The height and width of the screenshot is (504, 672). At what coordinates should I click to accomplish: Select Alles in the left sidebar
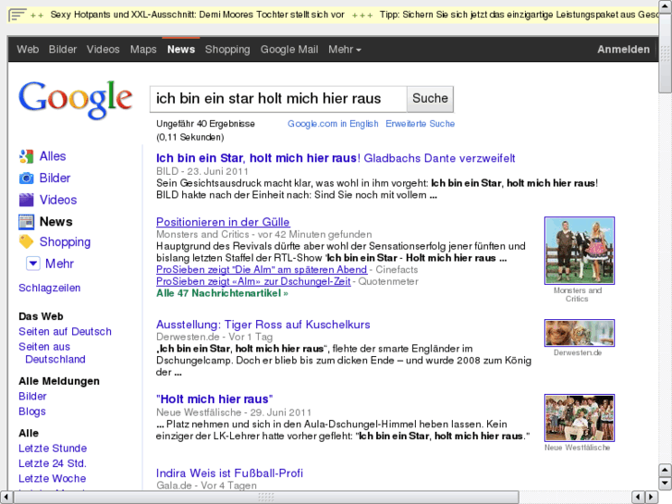point(53,156)
